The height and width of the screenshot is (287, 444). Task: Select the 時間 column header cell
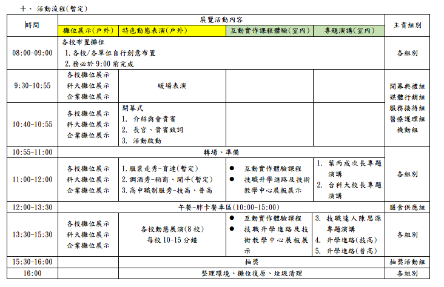pos(33,25)
